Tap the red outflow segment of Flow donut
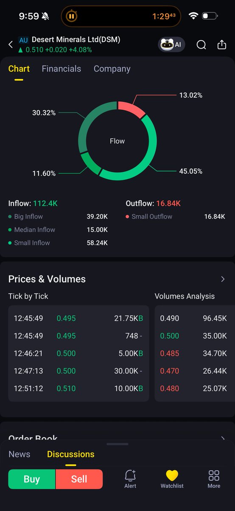This screenshot has height=511, width=235. pos(132,109)
